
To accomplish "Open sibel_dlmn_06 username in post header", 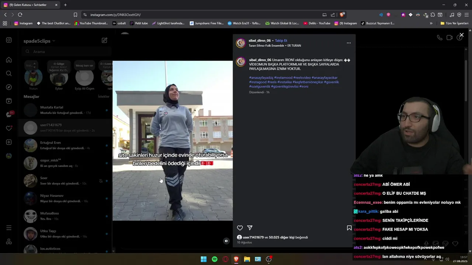I will pos(260,40).
